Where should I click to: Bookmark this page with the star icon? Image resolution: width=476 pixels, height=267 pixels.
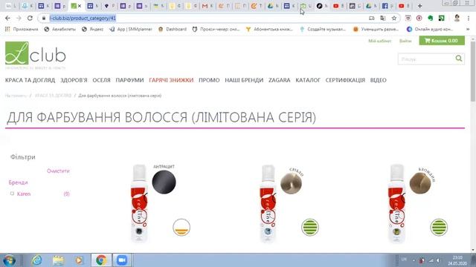(x=394, y=18)
